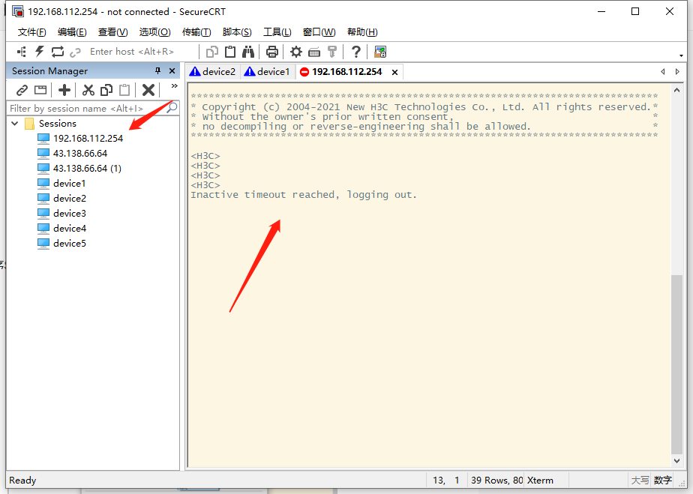
Task: Open the Session Manager toolbar icon
Action: click(x=21, y=52)
